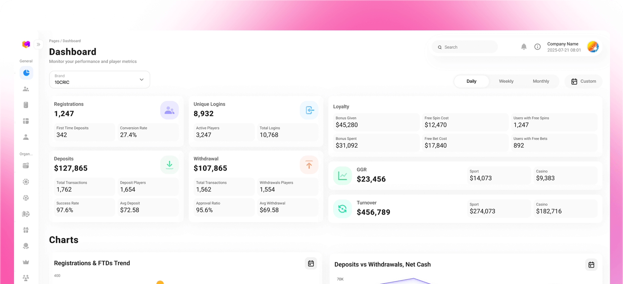Click the Withdrawals Players 1,554 tile
Screen dimensions: 623x284
pyautogui.click(x=288, y=186)
